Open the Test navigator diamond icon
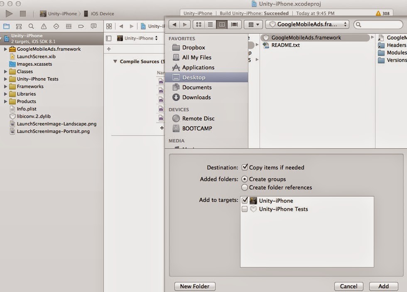Image resolution: width=407 pixels, height=292 pixels. coord(56,26)
